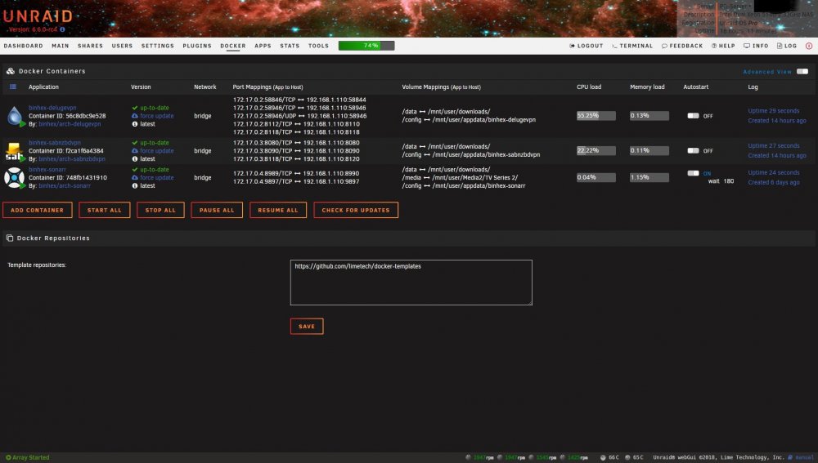Click the binhex-sonarr container icon
The width and height of the screenshot is (818, 463).
point(15,177)
